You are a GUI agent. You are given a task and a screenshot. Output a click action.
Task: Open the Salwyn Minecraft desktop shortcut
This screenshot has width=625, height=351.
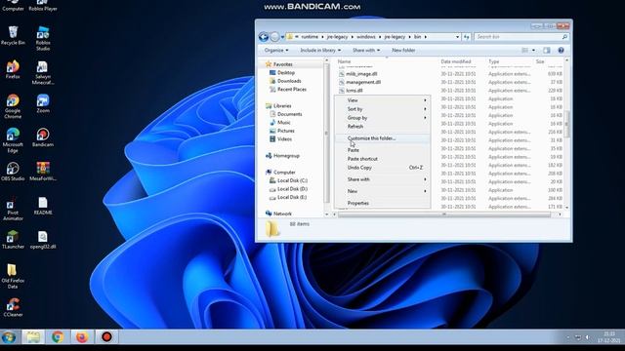coord(43,72)
